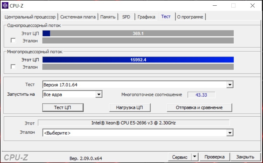
Task: Click the Intel Xeon E5-2696 v3 processor field
Action: click(x=134, y=123)
